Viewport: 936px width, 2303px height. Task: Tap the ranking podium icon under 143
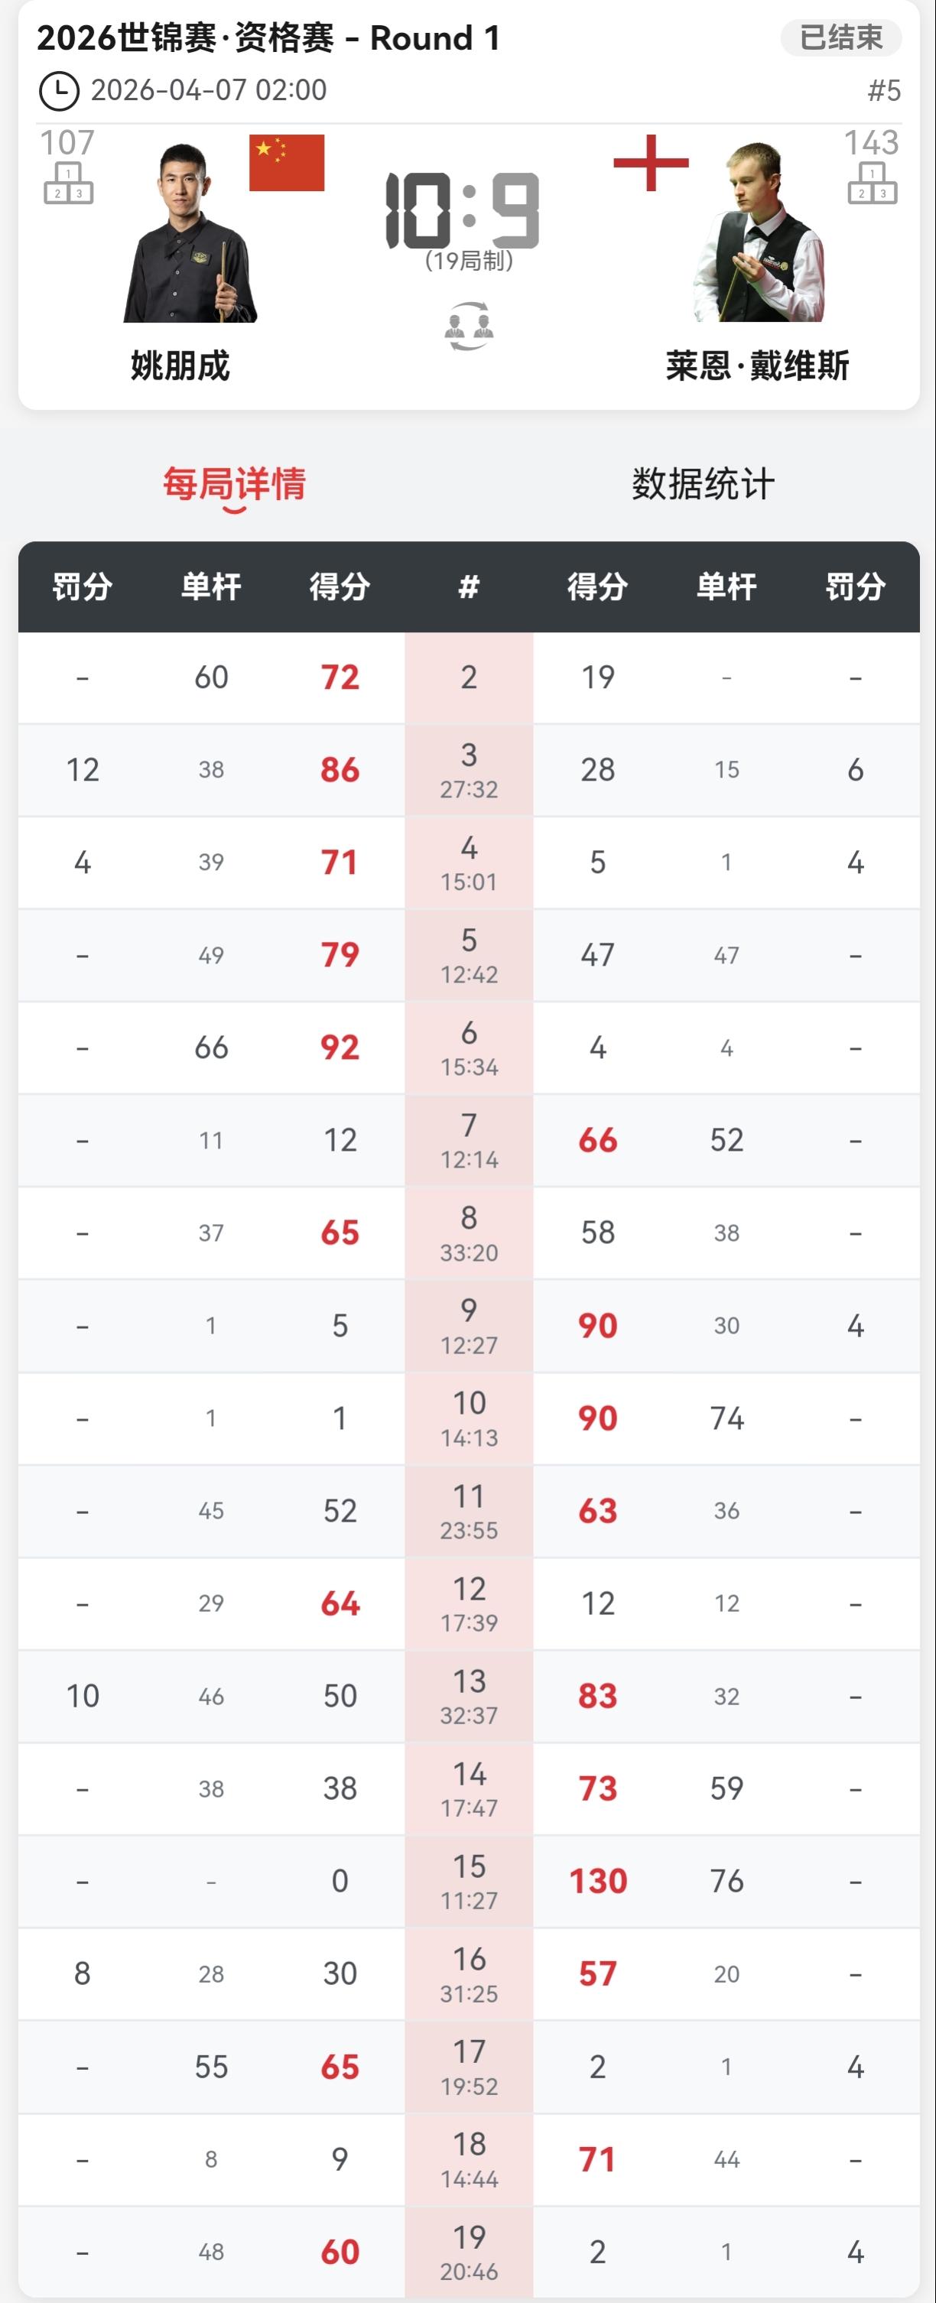click(x=872, y=183)
